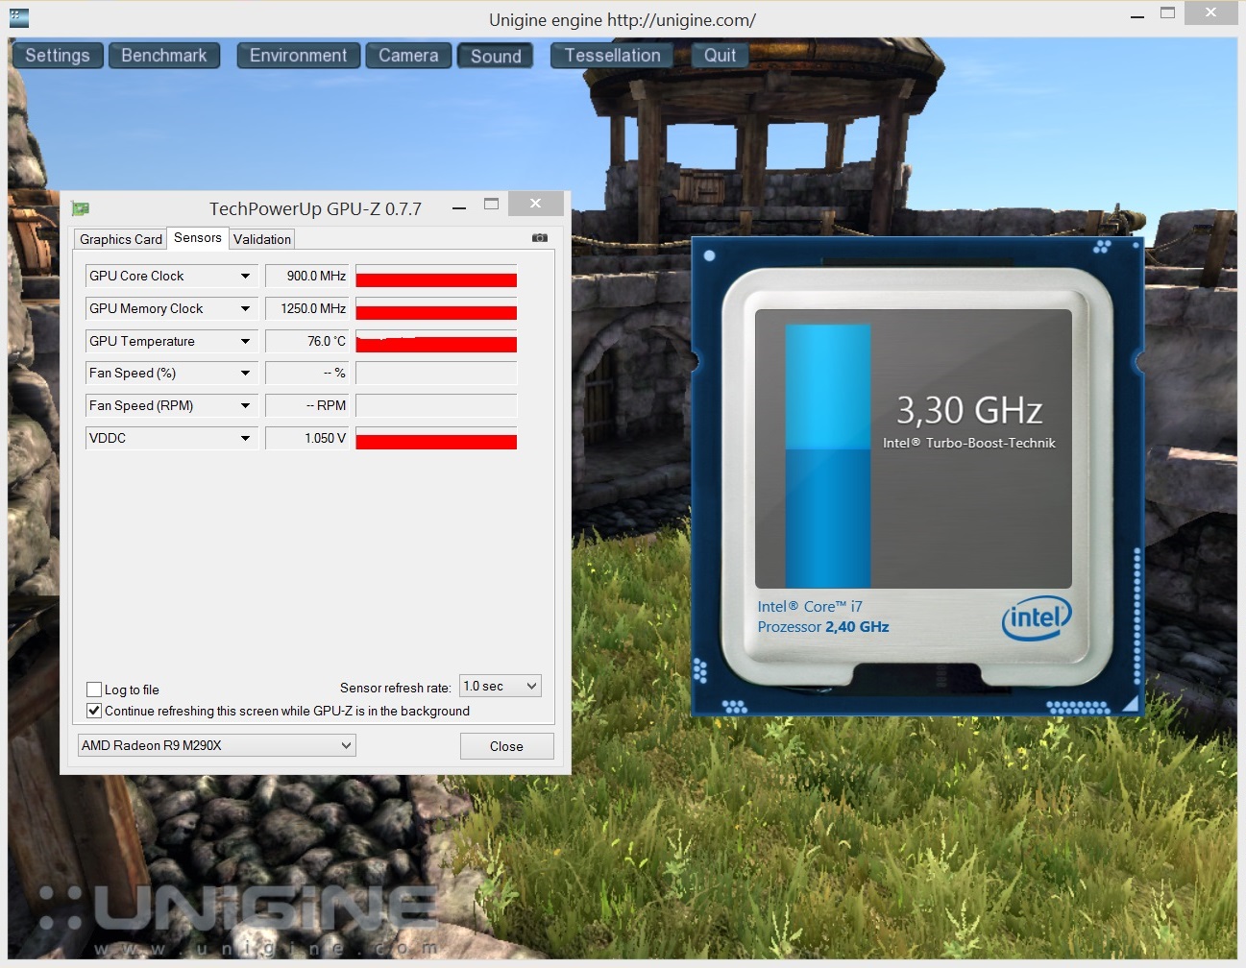
Task: Open the GPU Memory Clock sensor dropdown
Action: 246,309
